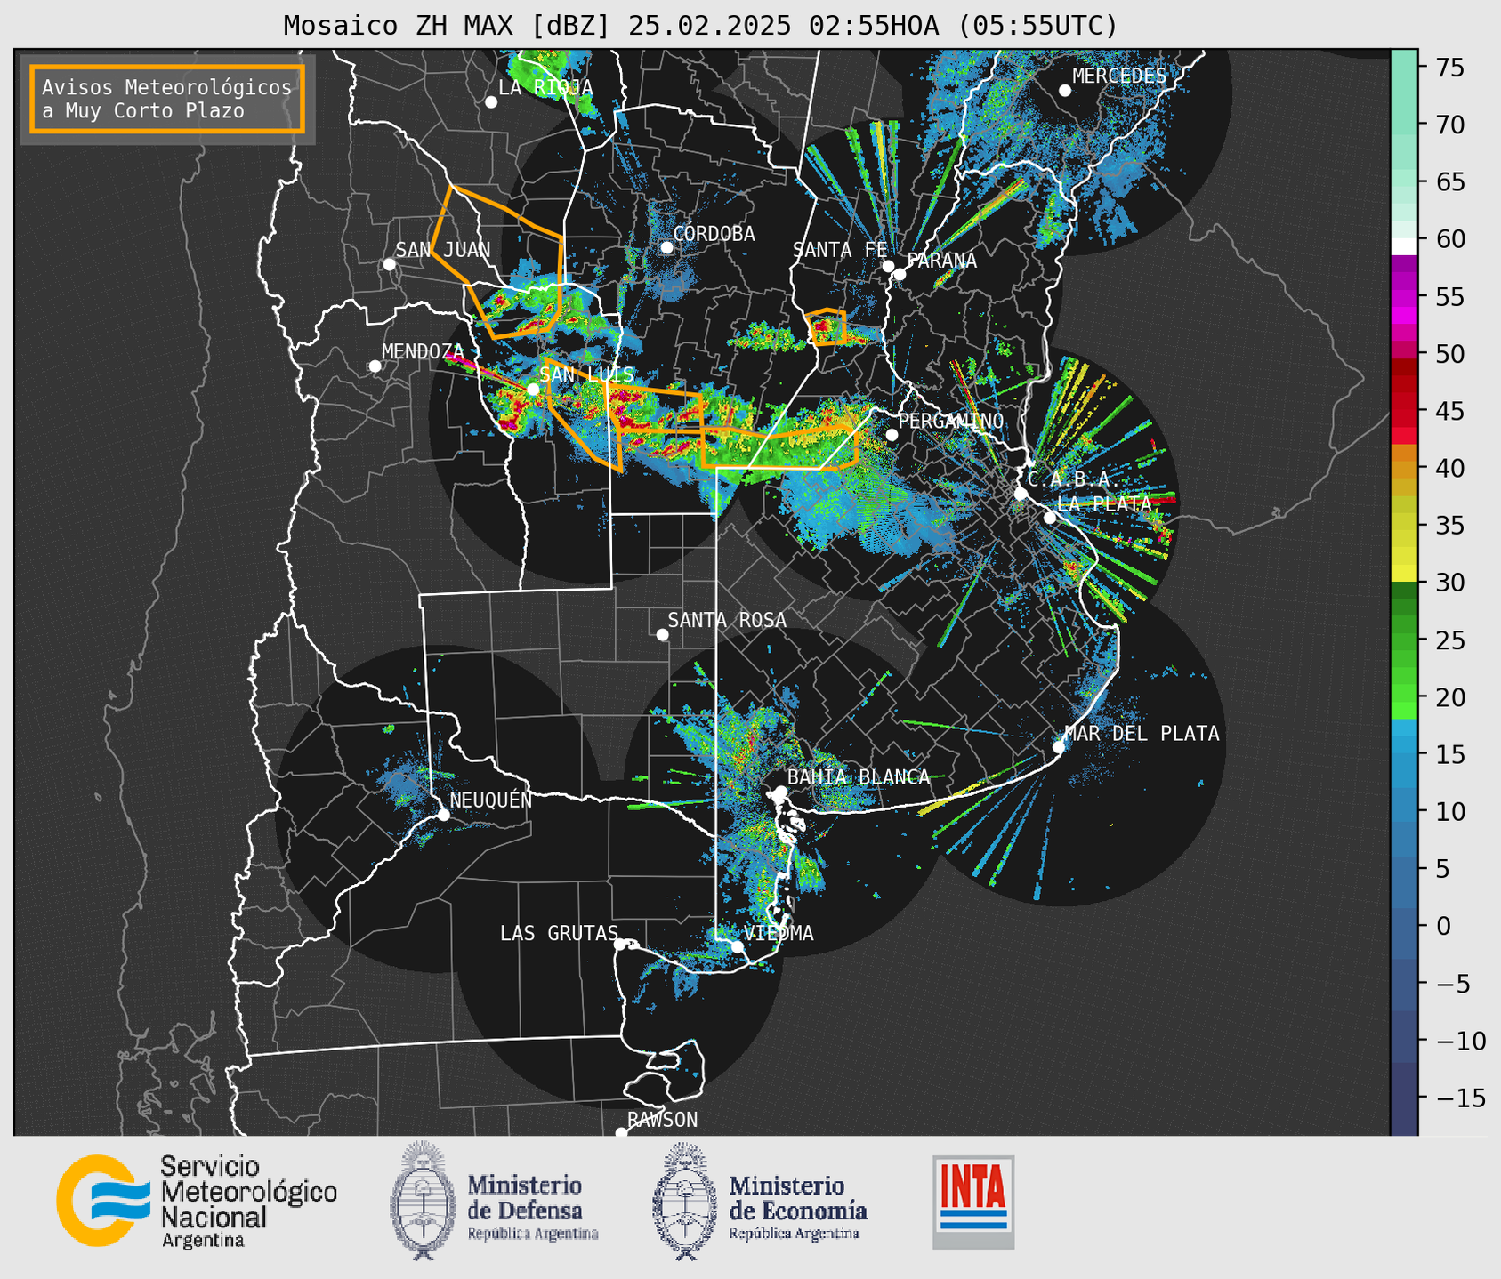Screen dimensions: 1501x1279
Task: Click the Neuquén city marker
Action: 443,815
